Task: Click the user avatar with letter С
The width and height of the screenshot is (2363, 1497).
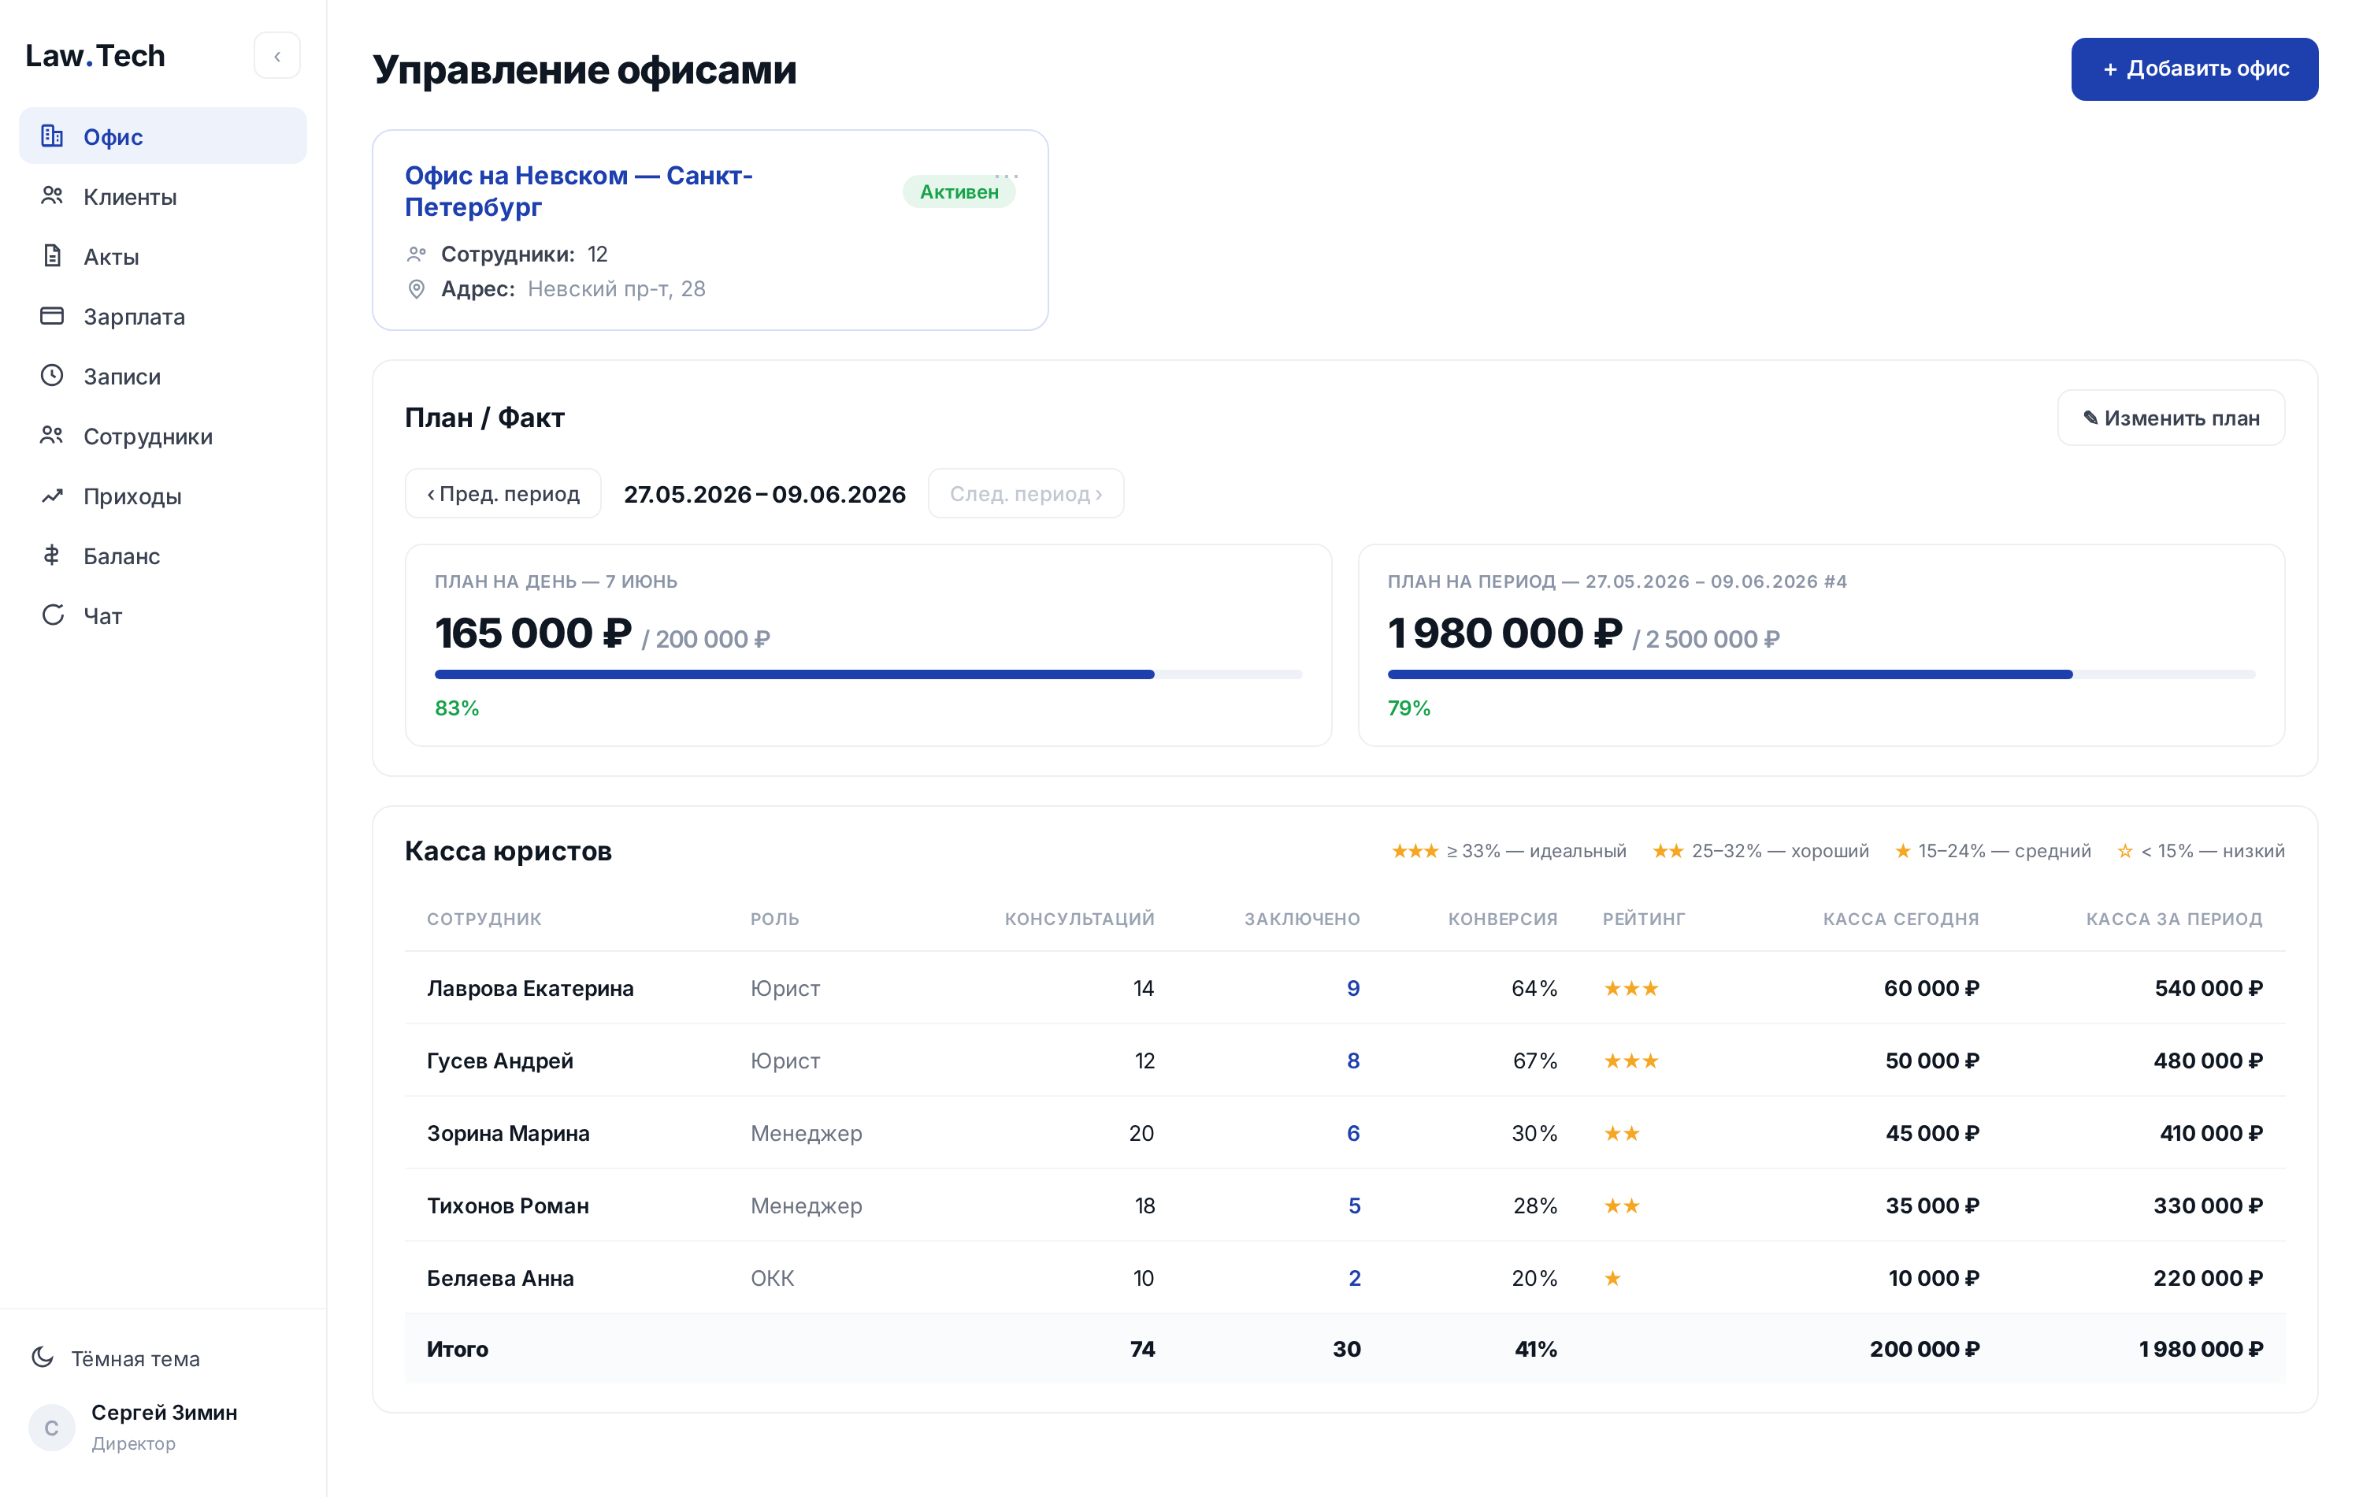Action: click(52, 1428)
